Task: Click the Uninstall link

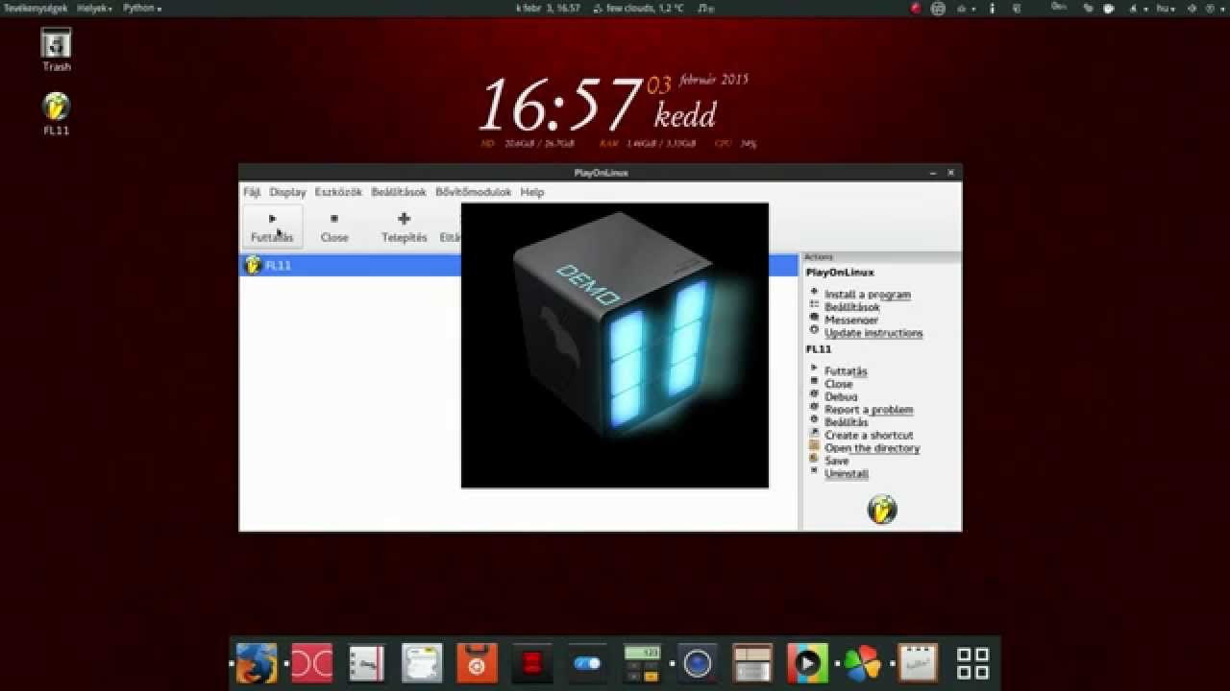Action: [x=846, y=473]
